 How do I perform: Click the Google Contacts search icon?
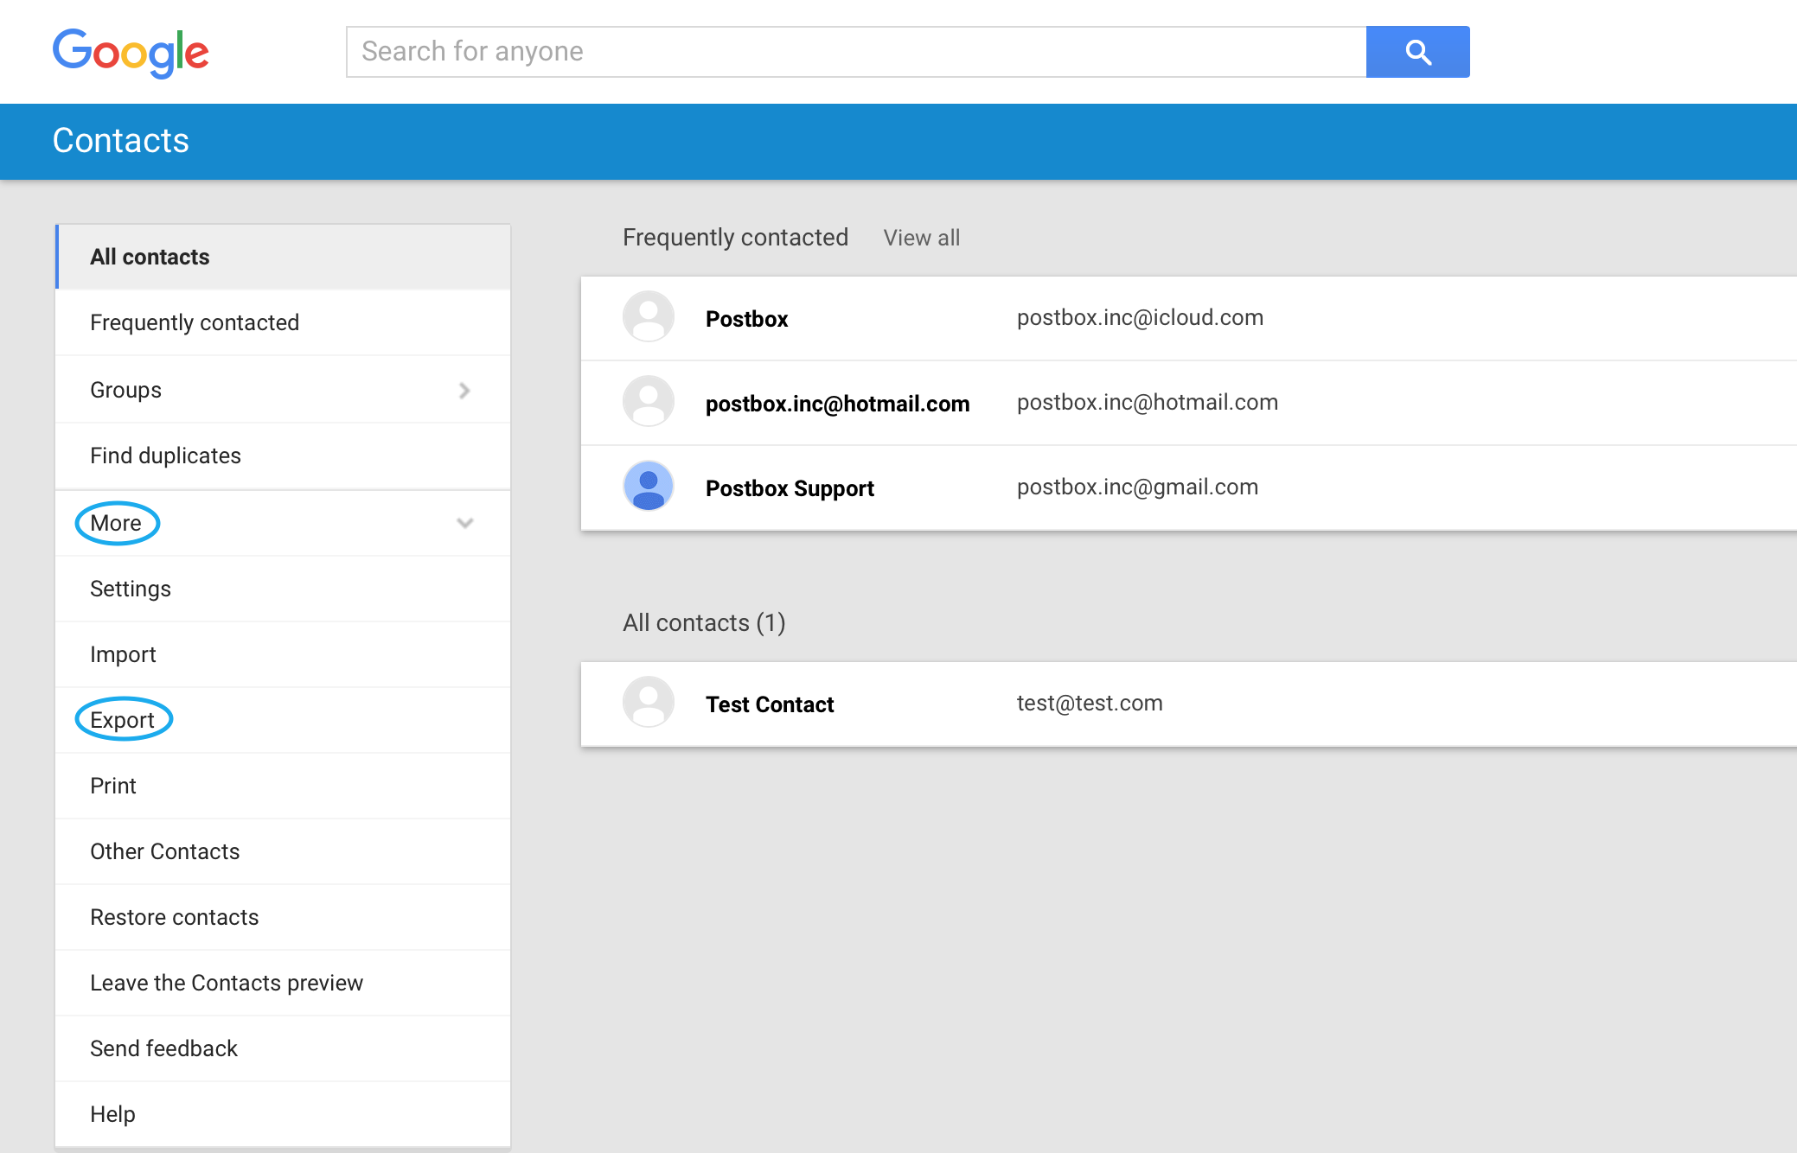pos(1418,51)
